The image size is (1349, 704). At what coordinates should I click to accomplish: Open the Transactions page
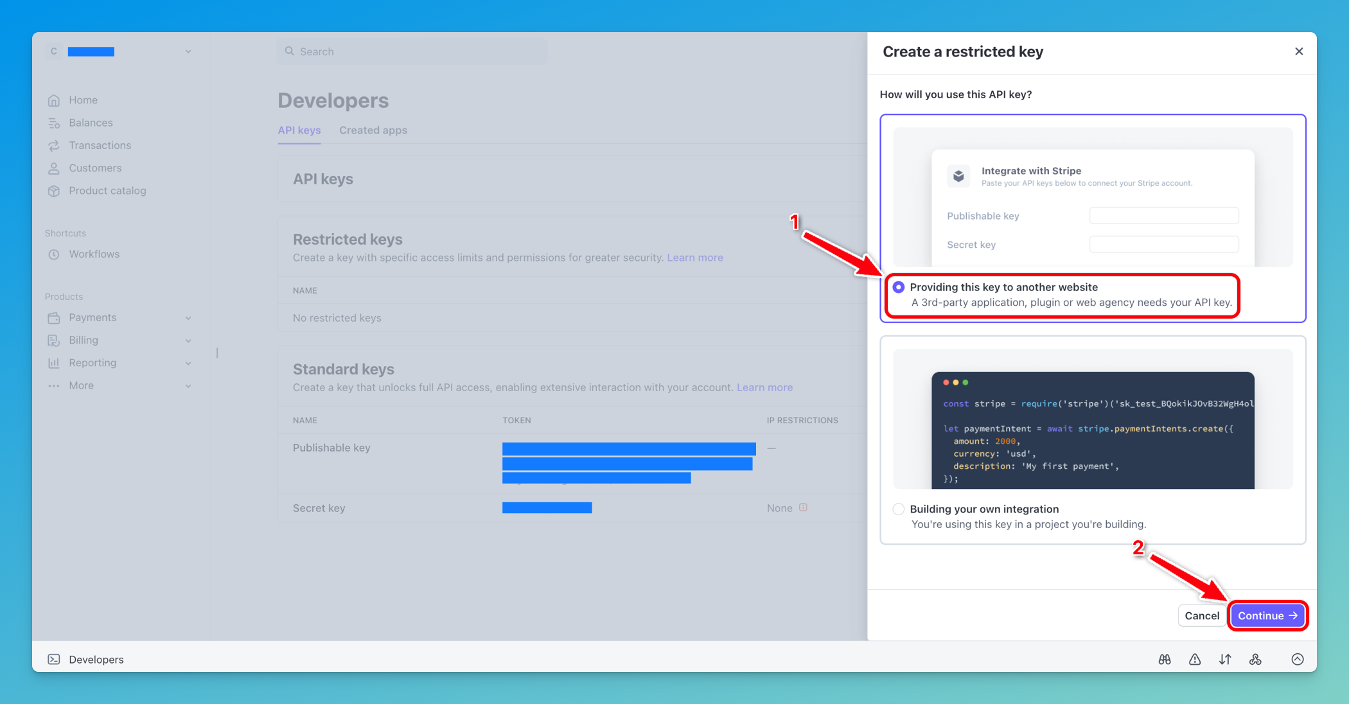(99, 145)
